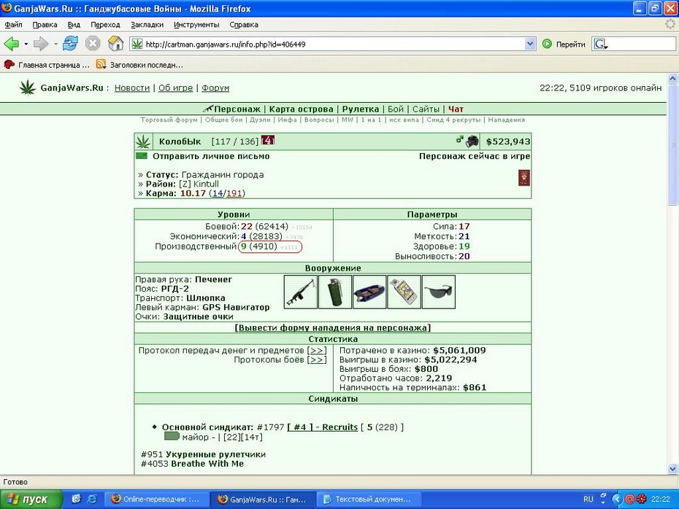Open the search engine selector dropdown
The image size is (679, 509).
click(601, 44)
